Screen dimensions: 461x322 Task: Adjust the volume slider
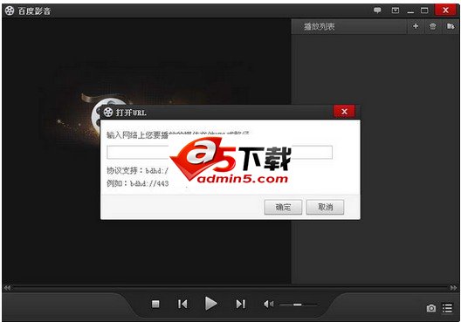298,305
